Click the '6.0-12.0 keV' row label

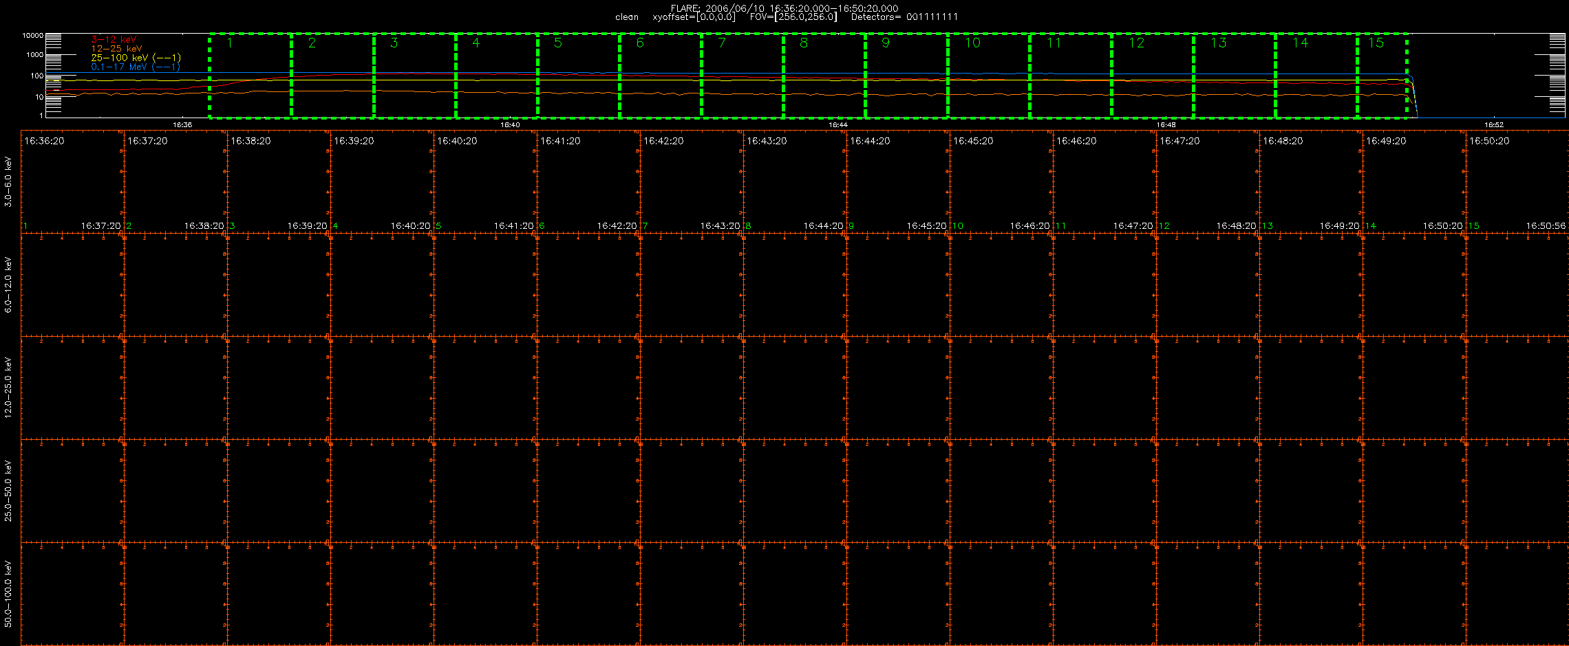8,285
